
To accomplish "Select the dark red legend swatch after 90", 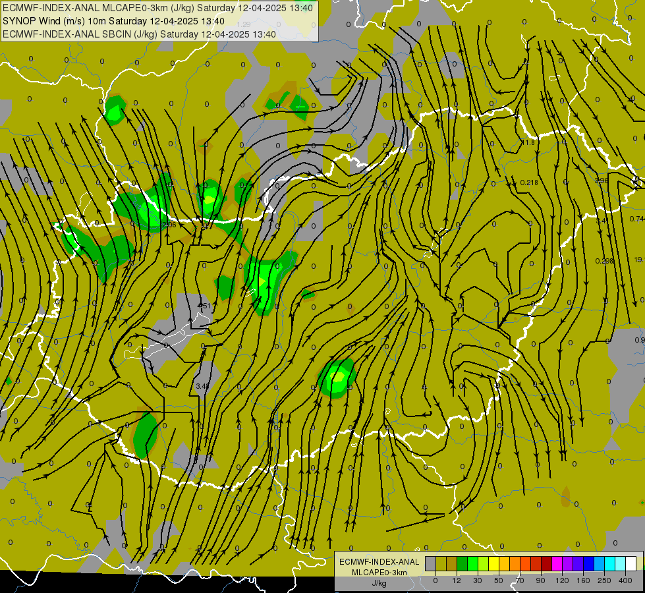I will (x=546, y=563).
